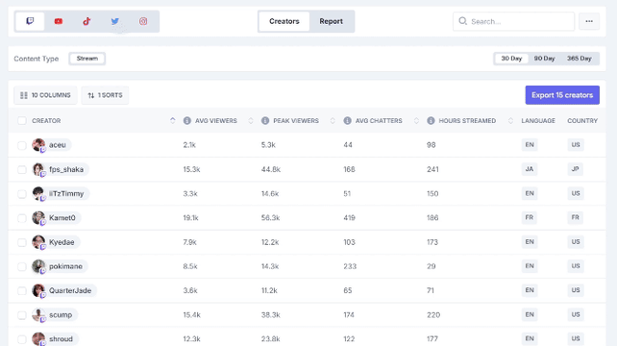Image resolution: width=617 pixels, height=346 pixels.
Task: Click the Hours Streamed info icon
Action: [x=431, y=120]
